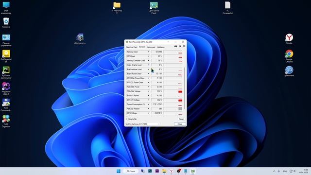Open PyCharm from the taskbar
This screenshot has width=311, height=175.
click(x=150, y=171)
